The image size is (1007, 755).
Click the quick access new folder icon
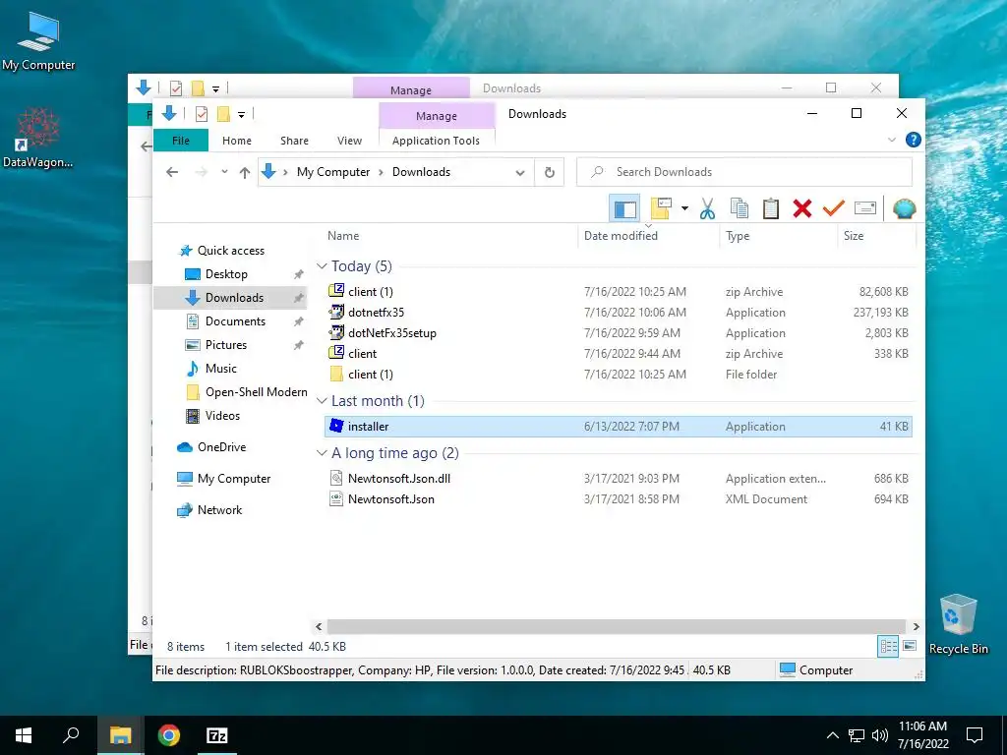click(x=223, y=114)
